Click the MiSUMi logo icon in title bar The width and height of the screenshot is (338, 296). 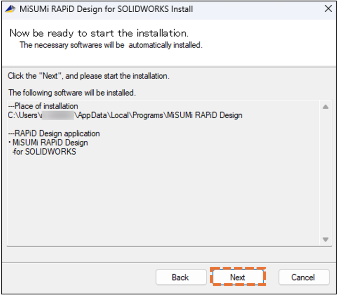tap(10, 9)
